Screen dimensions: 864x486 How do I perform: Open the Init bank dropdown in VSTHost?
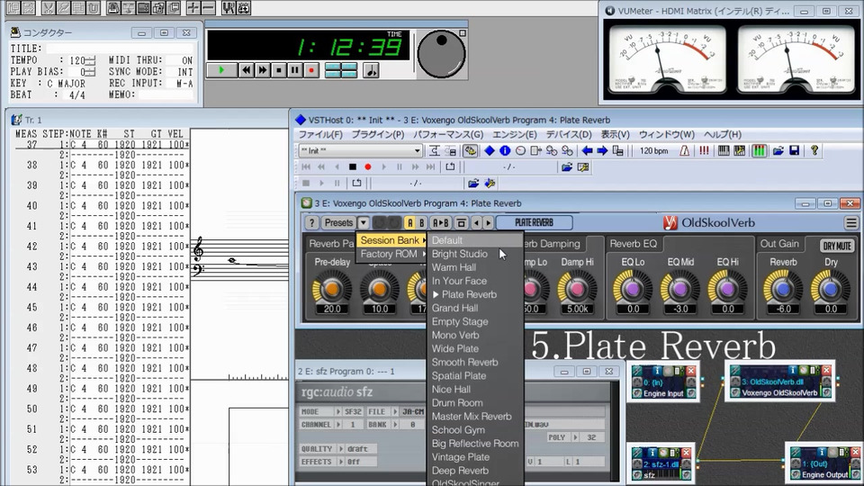pos(417,150)
